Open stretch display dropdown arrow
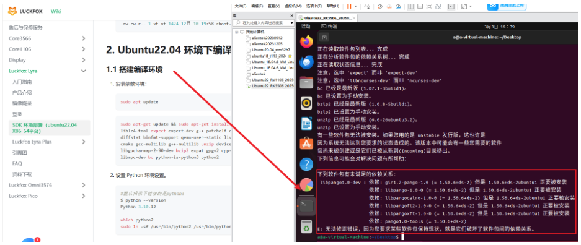 coord(471,6)
